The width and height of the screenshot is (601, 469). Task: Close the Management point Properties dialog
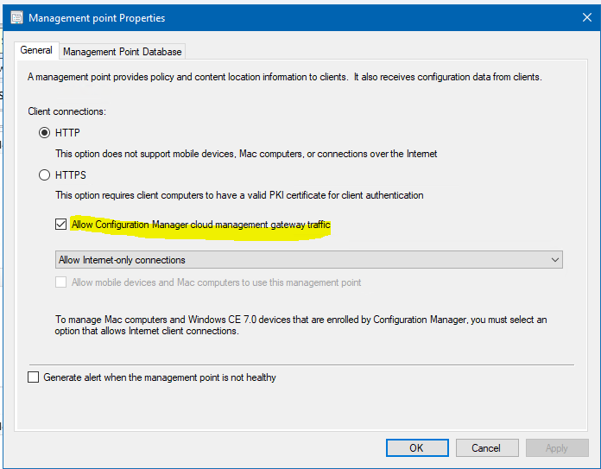click(587, 17)
